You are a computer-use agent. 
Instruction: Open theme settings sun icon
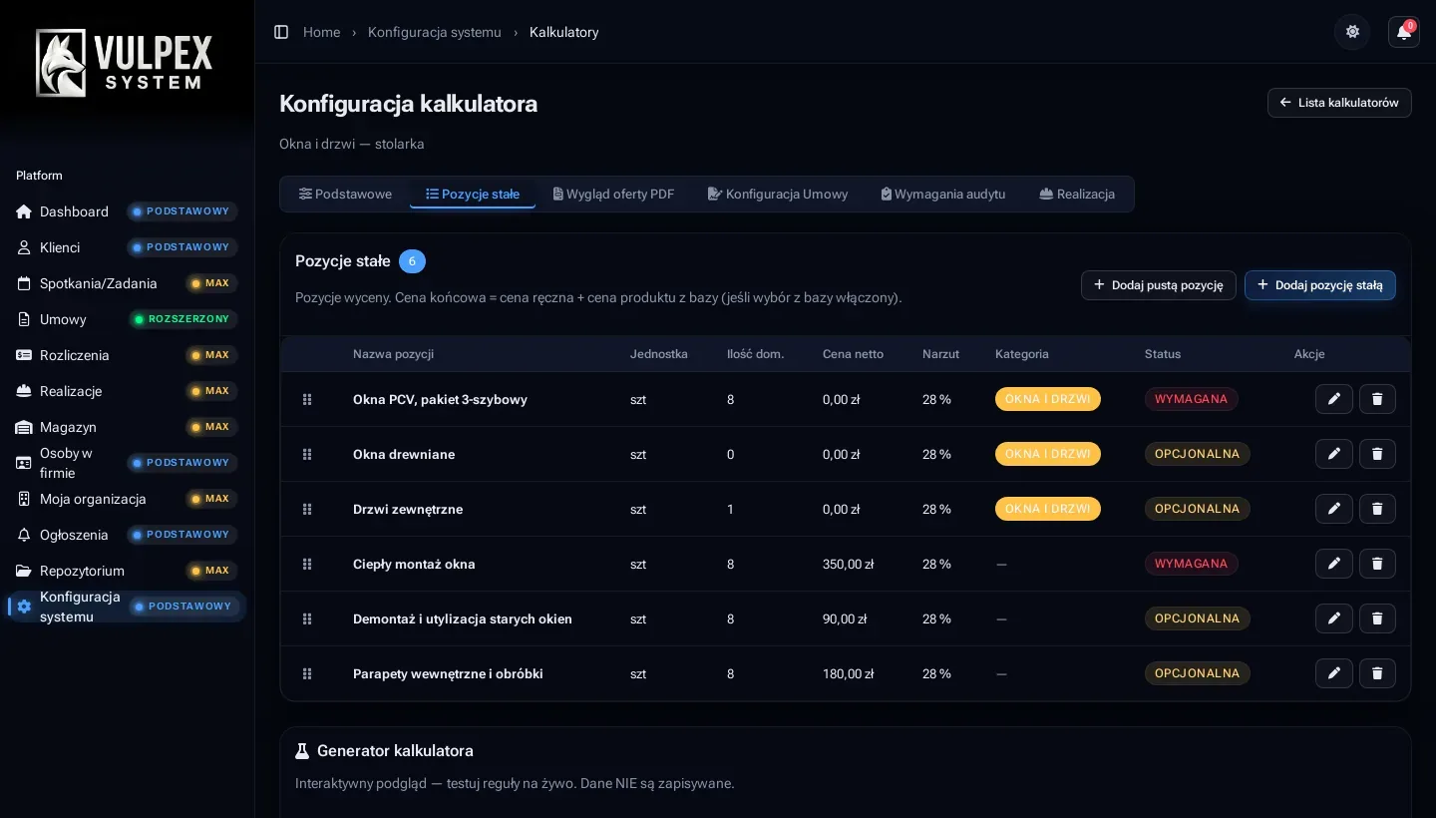1352,32
